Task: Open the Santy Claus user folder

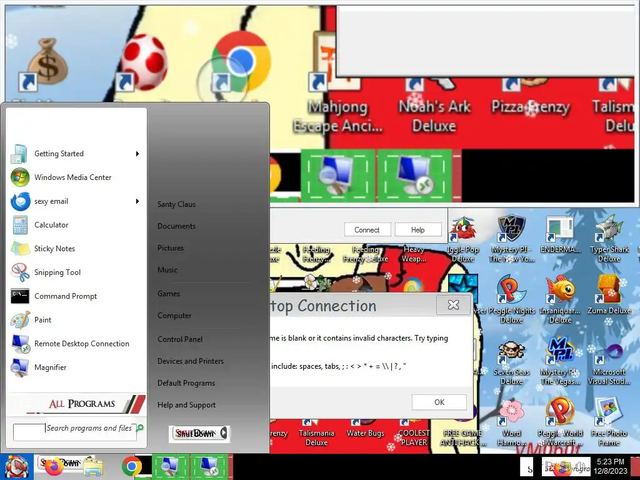Action: coord(176,204)
